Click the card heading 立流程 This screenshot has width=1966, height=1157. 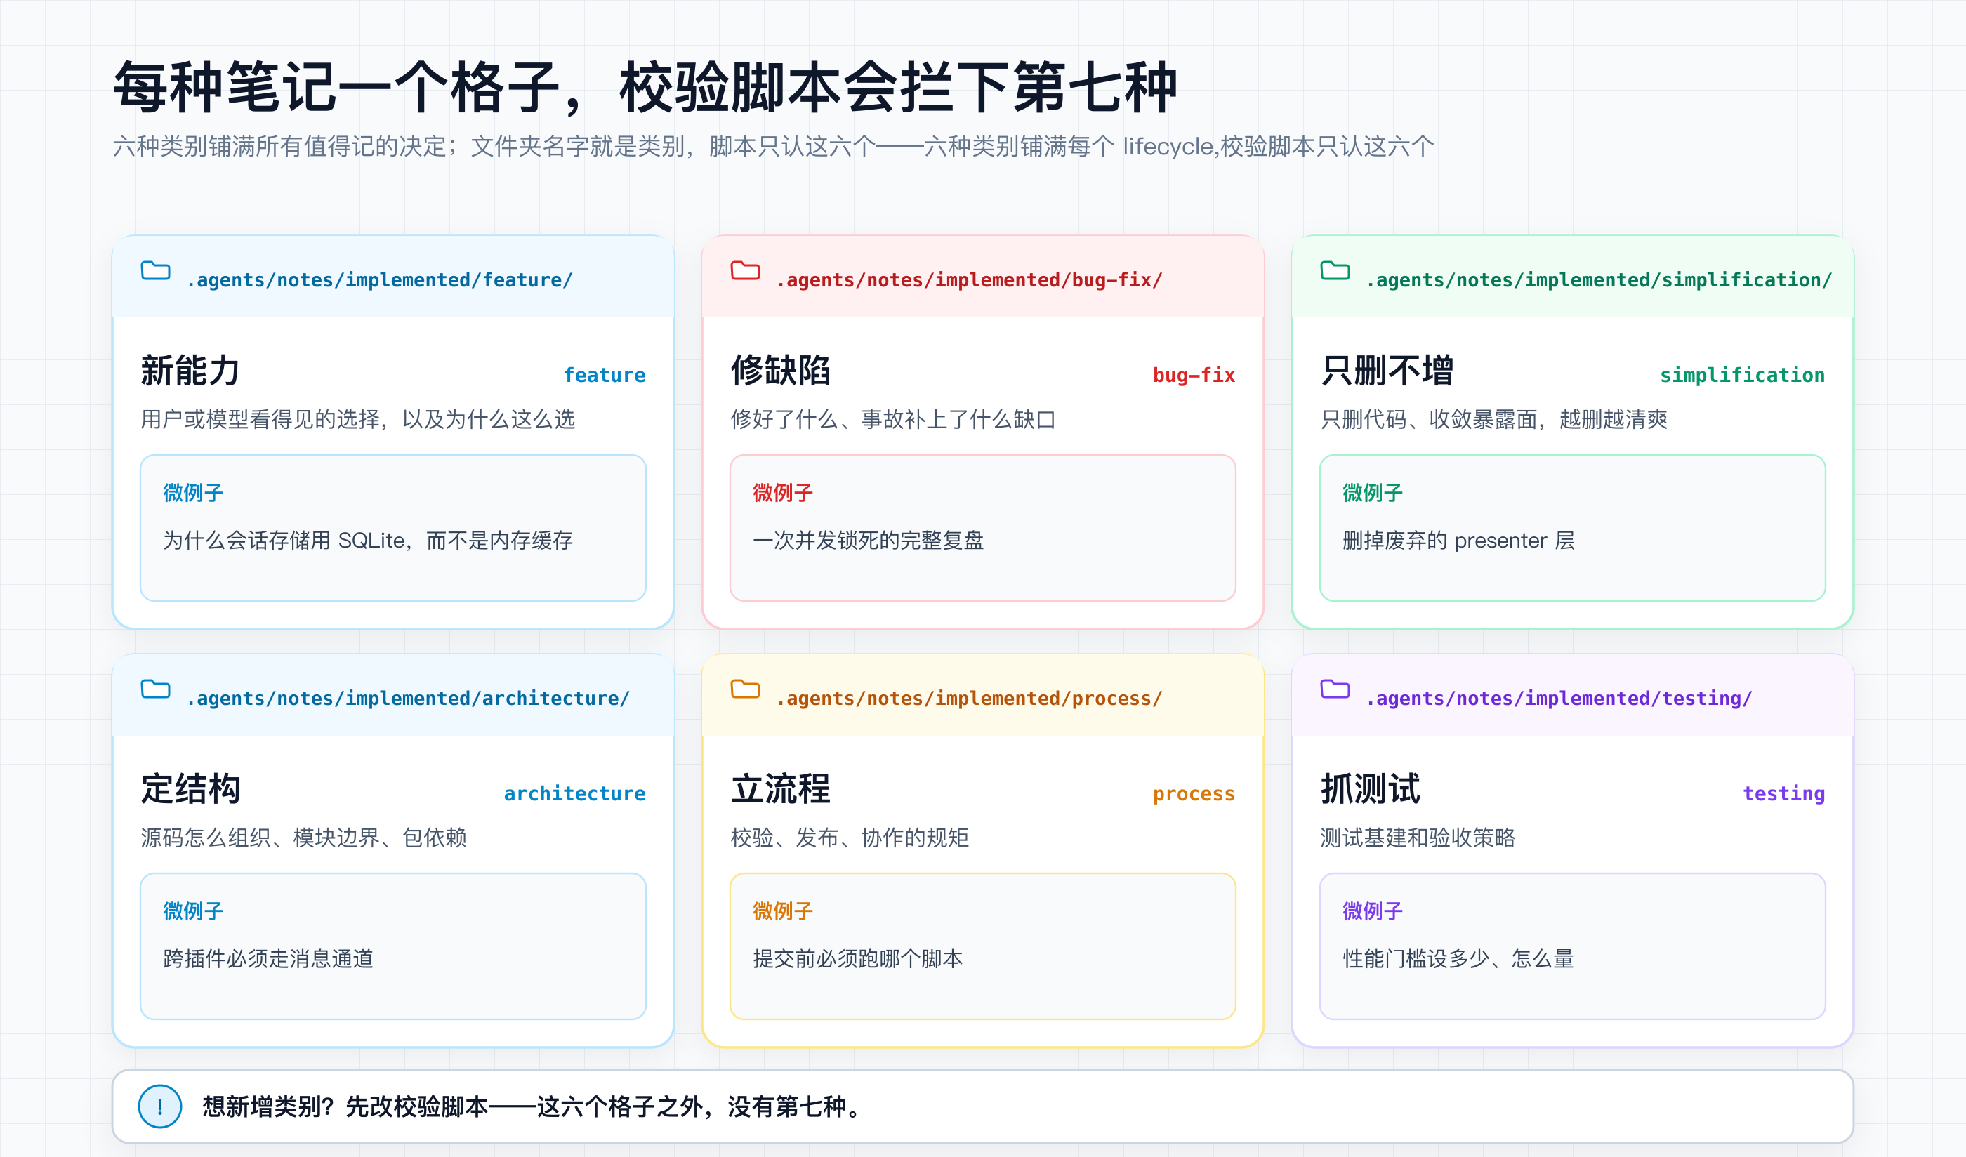click(x=780, y=788)
